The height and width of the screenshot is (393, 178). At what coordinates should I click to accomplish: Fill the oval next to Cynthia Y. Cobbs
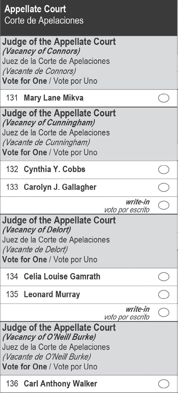[164, 170]
